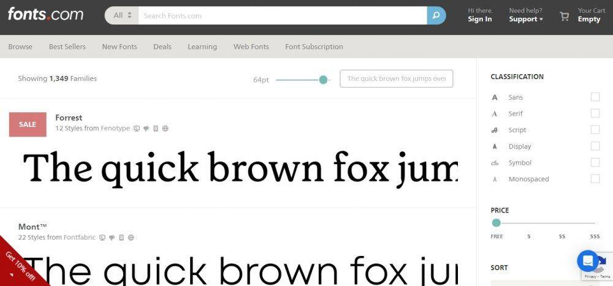Open the Fenotype foundry link
The image size is (613, 286).
pyautogui.click(x=115, y=128)
